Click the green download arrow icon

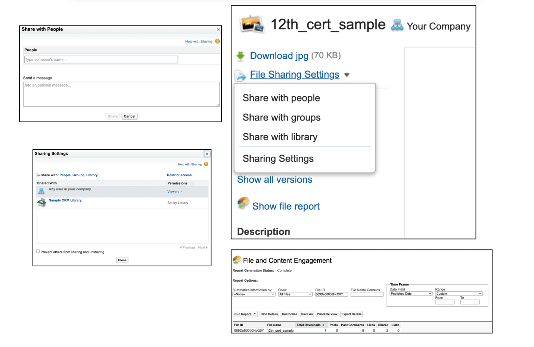click(x=240, y=56)
